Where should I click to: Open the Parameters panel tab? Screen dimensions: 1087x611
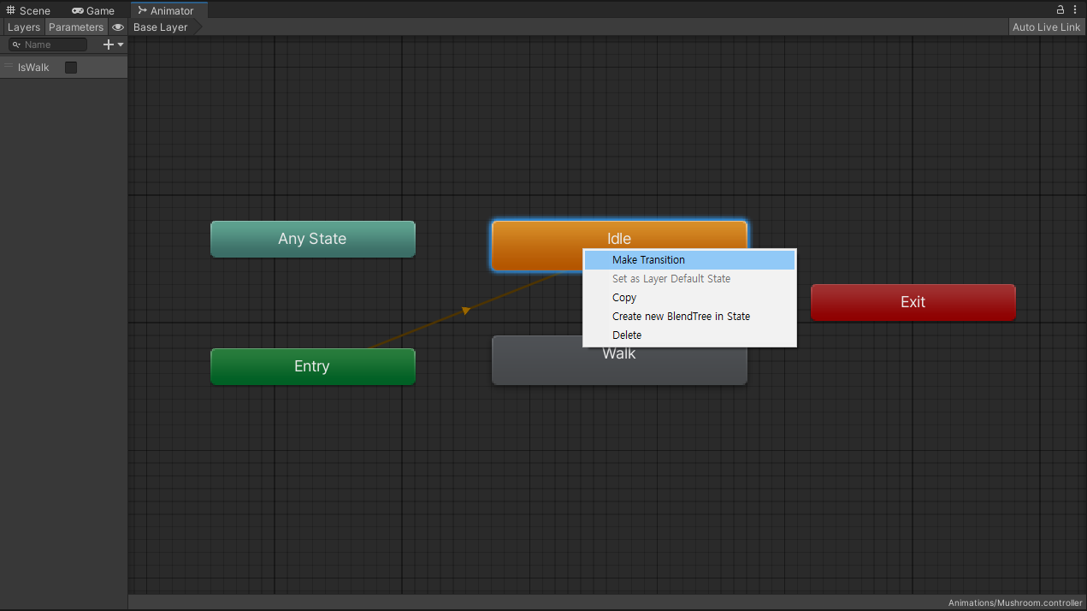(75, 27)
